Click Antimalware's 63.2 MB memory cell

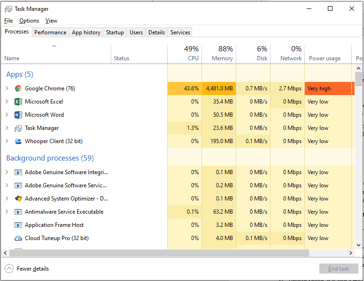click(x=219, y=212)
